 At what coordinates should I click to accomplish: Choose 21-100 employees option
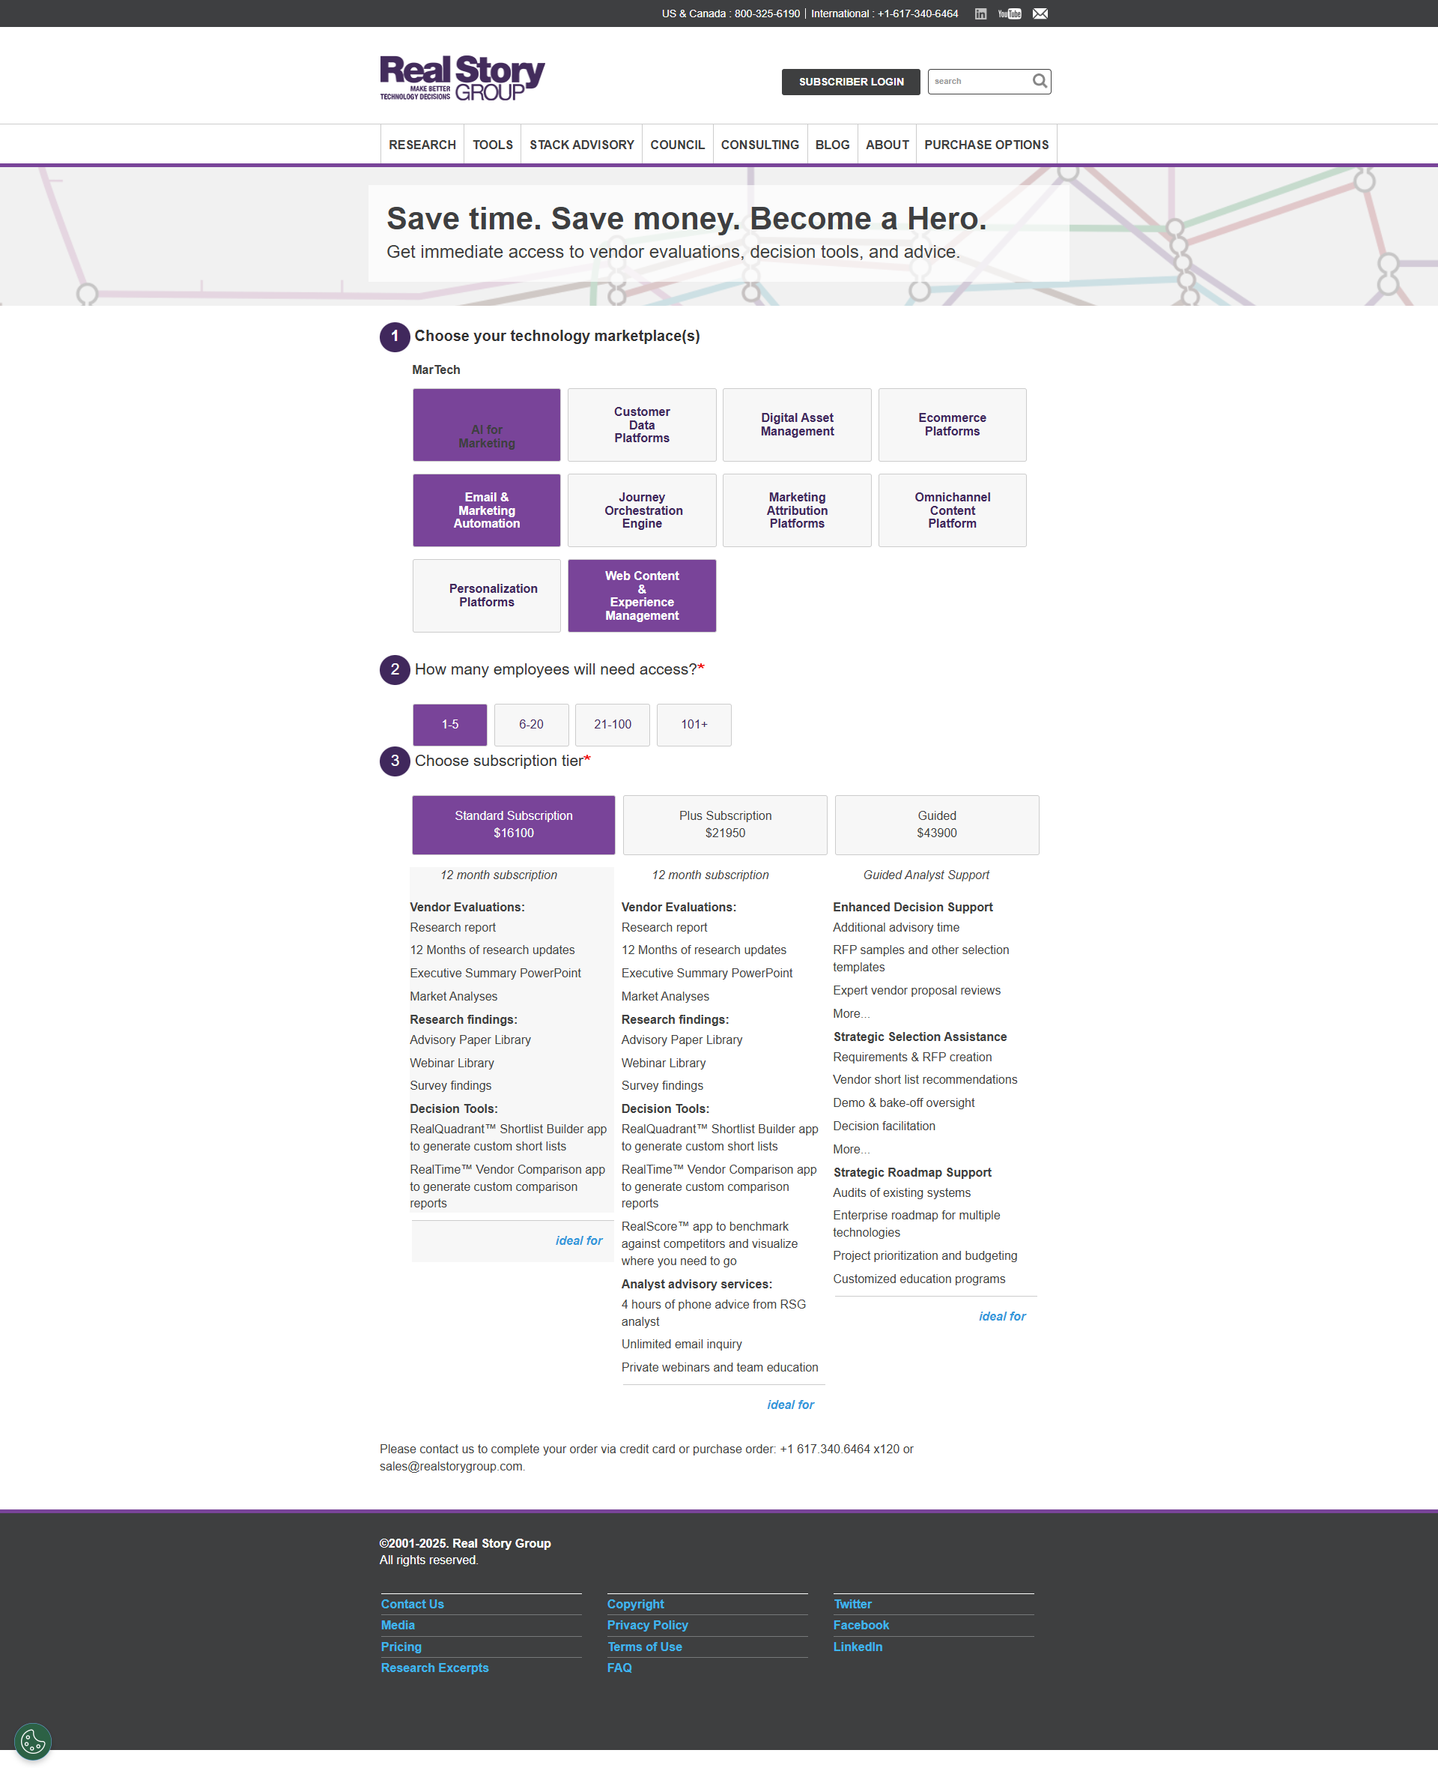click(612, 725)
